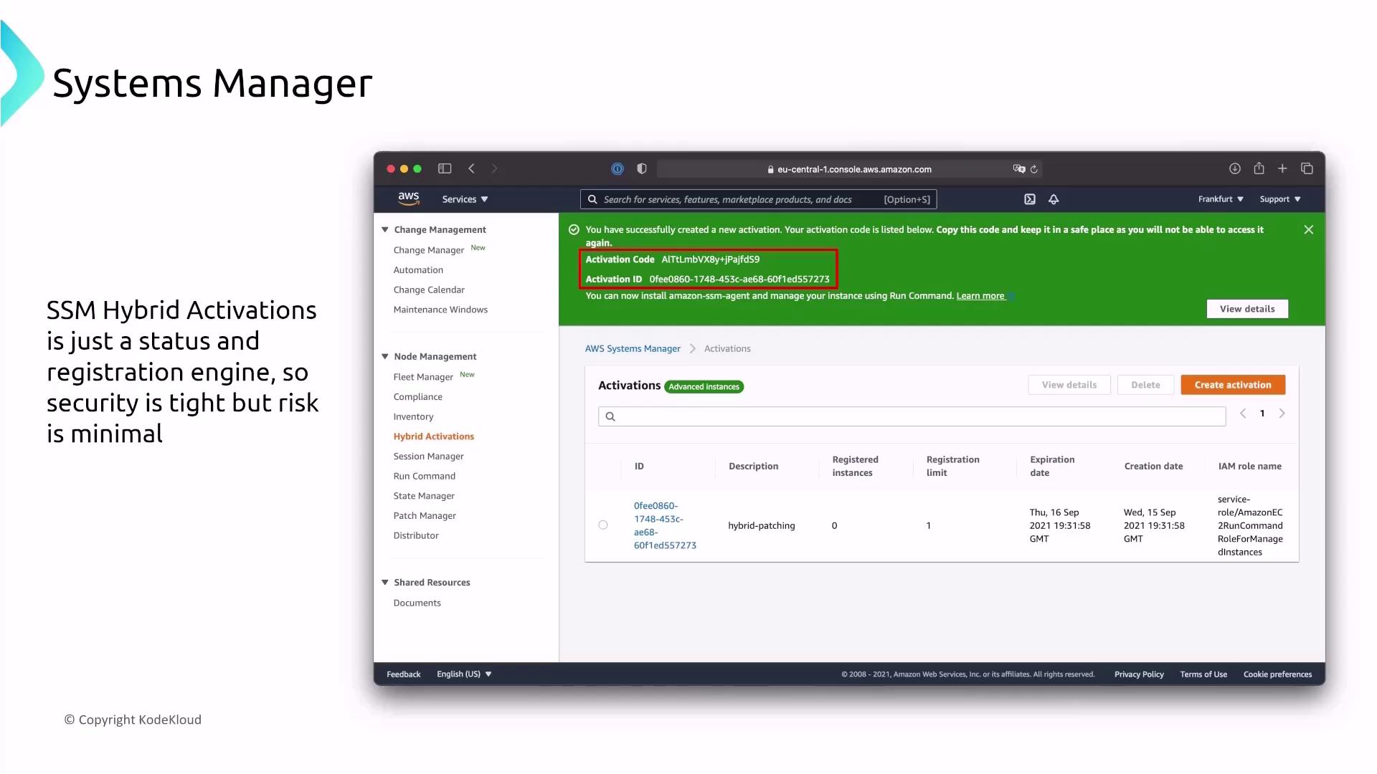Click the page reload icon
1377x774 pixels.
click(x=1034, y=170)
